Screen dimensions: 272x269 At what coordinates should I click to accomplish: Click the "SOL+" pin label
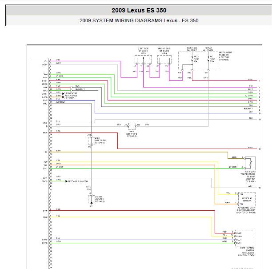tap(45, 64)
